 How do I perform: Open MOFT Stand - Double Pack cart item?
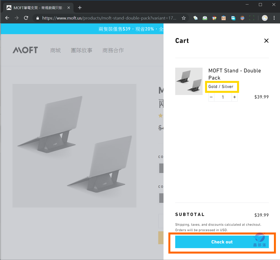click(235, 74)
